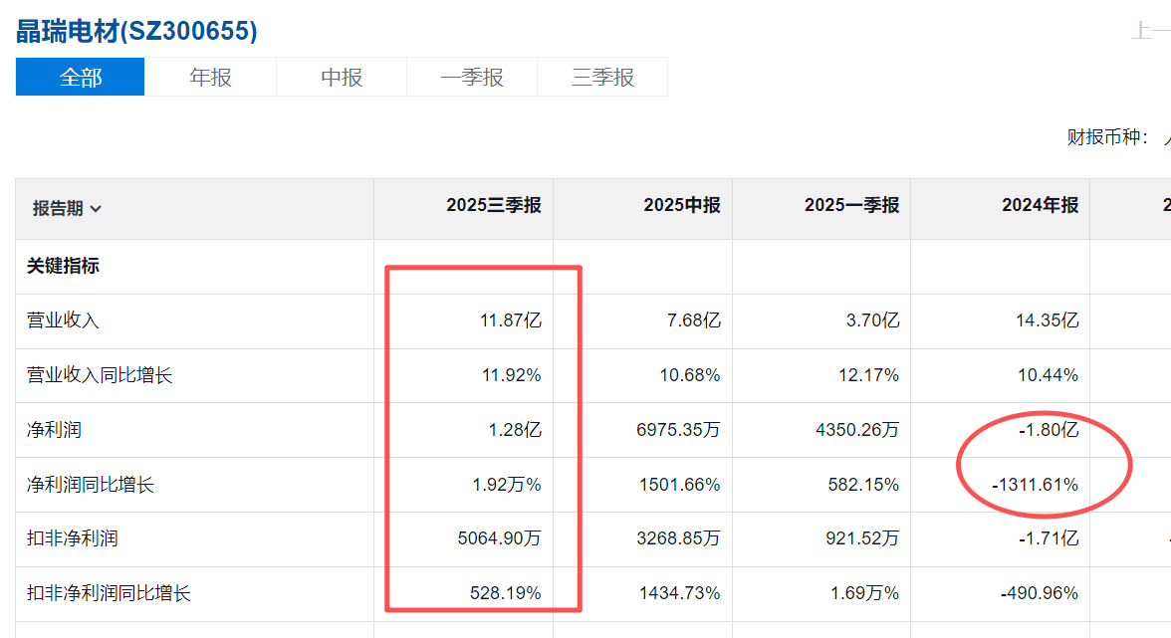The image size is (1171, 638).
Task: Select the 2025中报 column header
Action: [681, 205]
